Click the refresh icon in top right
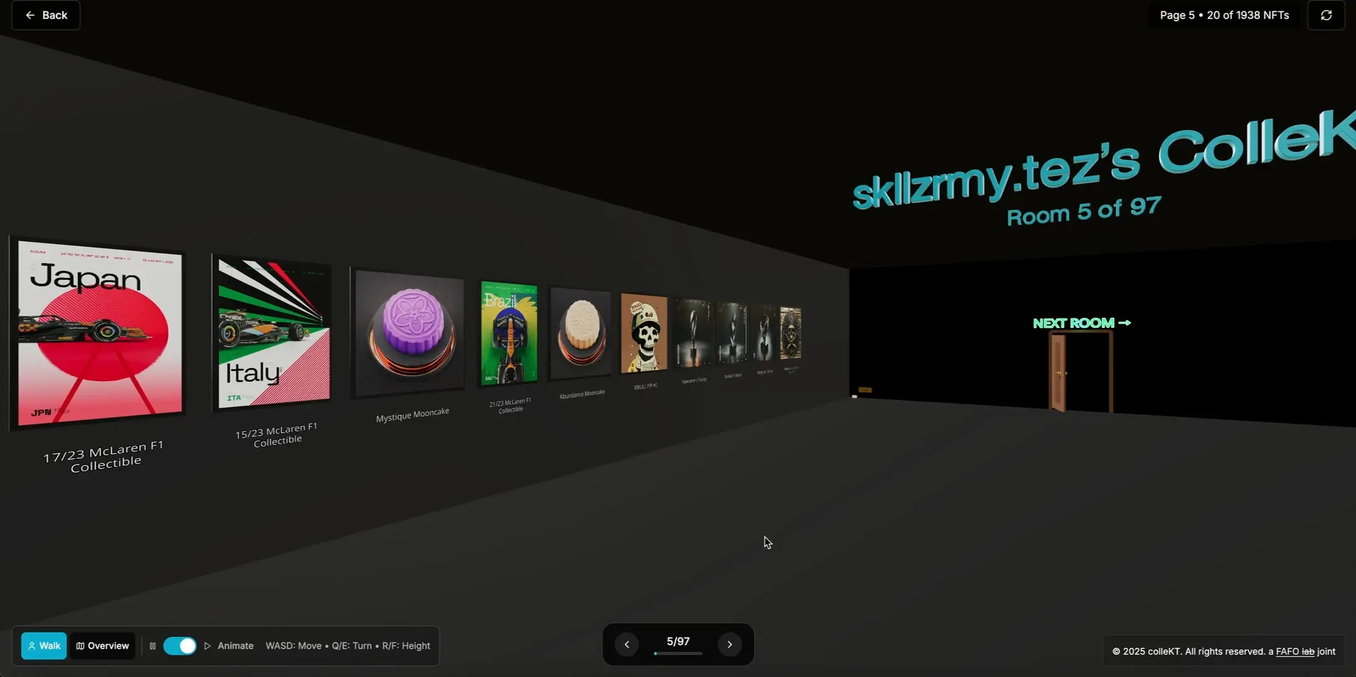Screen dimensions: 1356x677 coord(1326,15)
